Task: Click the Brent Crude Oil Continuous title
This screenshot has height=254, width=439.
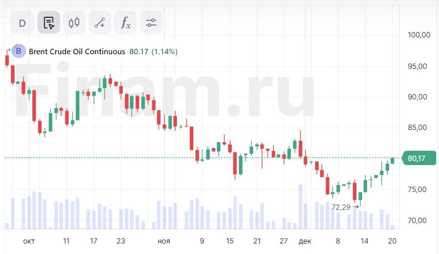Action: (77, 52)
